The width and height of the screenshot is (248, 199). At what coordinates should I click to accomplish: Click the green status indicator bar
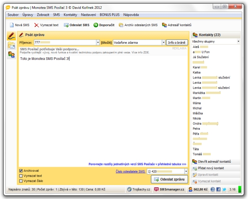tap(240, 189)
